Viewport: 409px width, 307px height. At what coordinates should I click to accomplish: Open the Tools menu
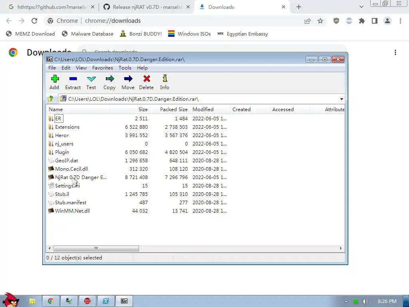[x=125, y=68]
